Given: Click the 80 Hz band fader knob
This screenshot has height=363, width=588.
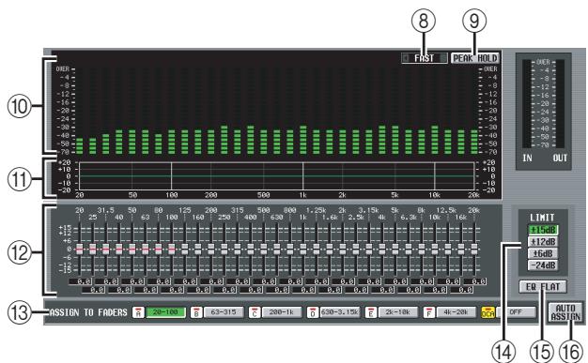Looking at the screenshot, I should click(x=158, y=250).
